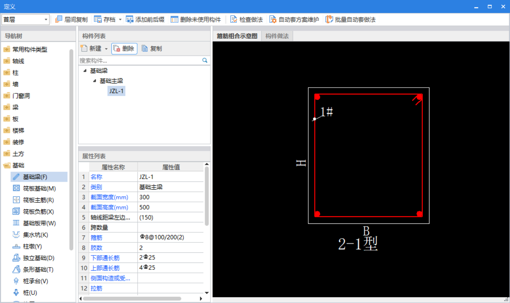
Task: Collapse the 基础梁 tree node
Action: [x=85, y=71]
